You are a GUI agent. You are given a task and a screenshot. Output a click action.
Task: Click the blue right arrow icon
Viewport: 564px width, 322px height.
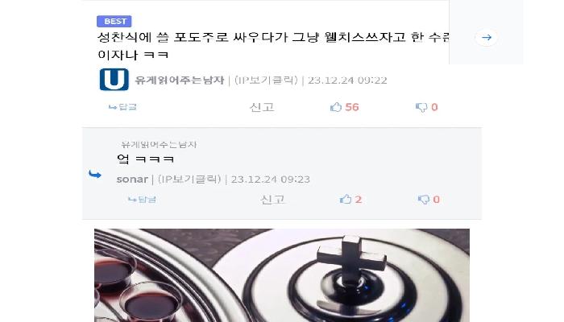tap(487, 37)
